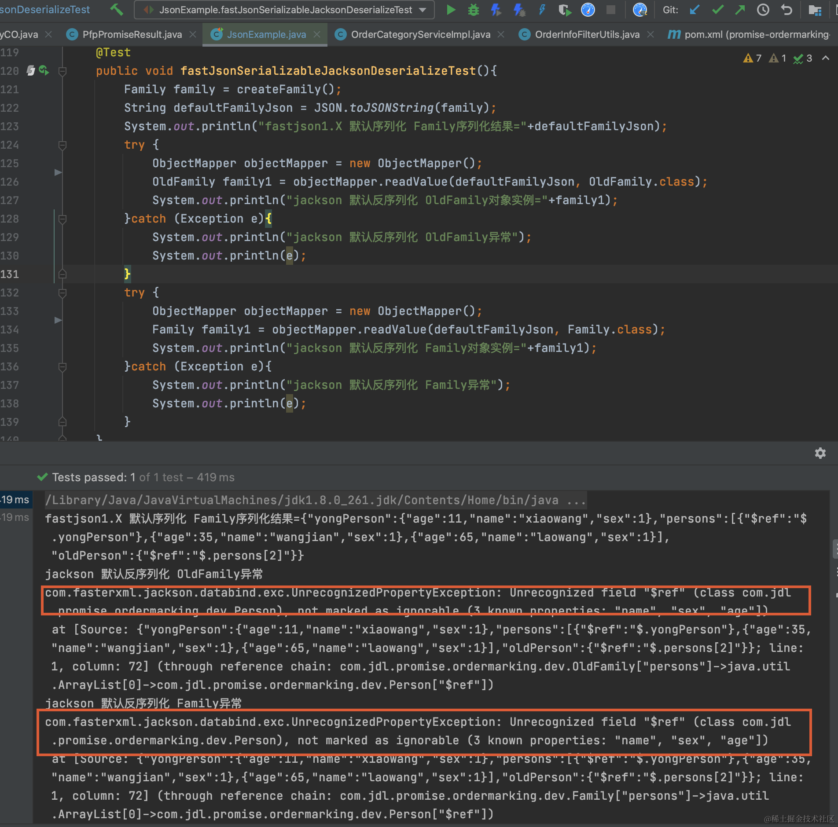This screenshot has width=838, height=827.
Task: Open OrderInfoFilterUtils.java tab
Action: 587,34
